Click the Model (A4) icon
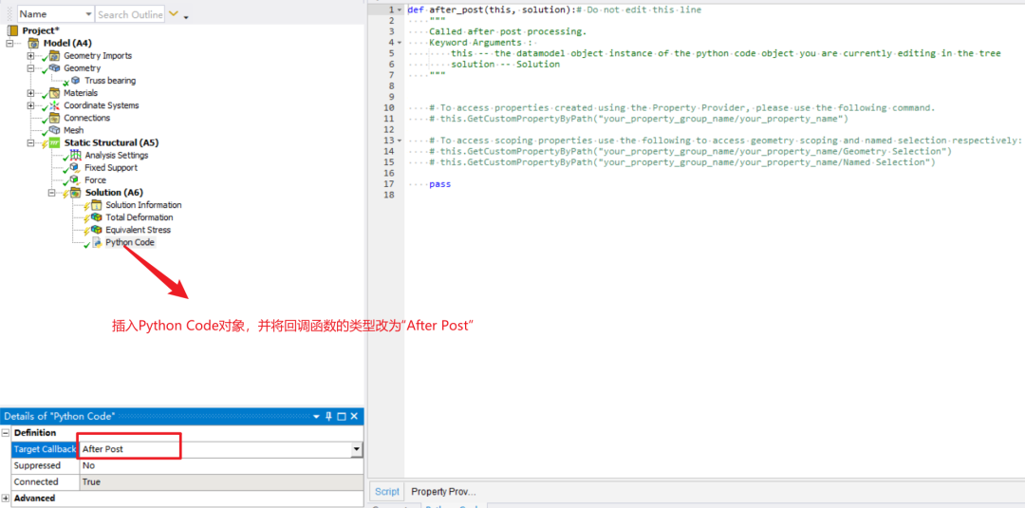Image resolution: width=1025 pixels, height=508 pixels. [x=33, y=43]
